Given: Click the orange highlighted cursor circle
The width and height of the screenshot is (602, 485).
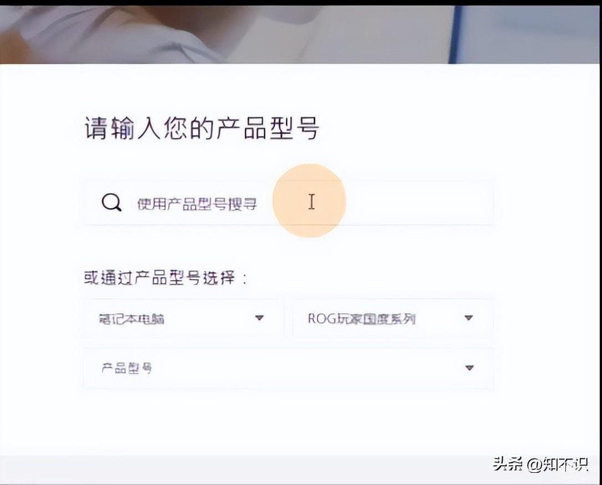Looking at the screenshot, I should 309,200.
